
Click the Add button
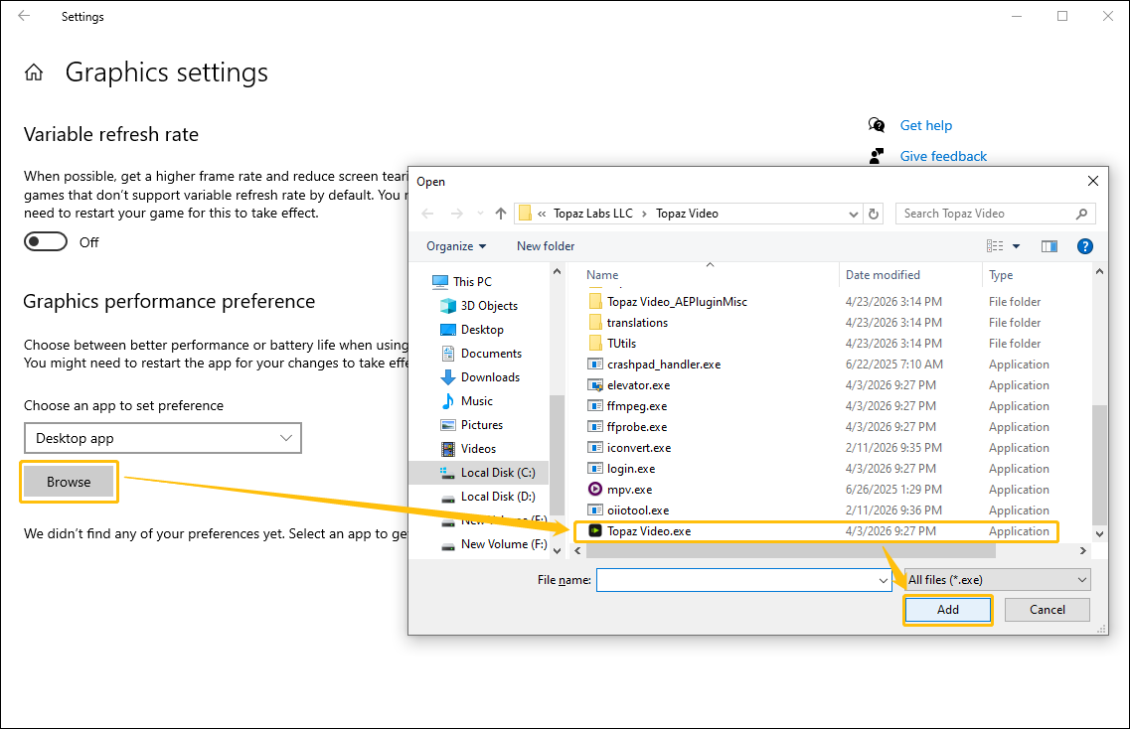coord(947,609)
